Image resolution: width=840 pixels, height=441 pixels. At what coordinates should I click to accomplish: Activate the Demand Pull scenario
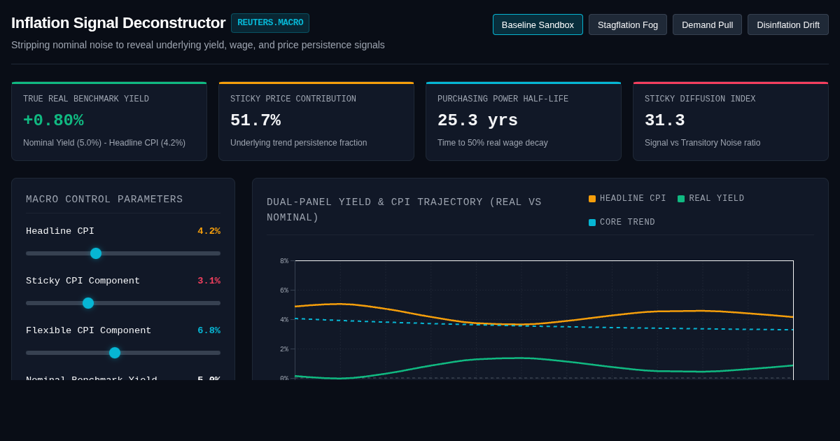tap(707, 24)
